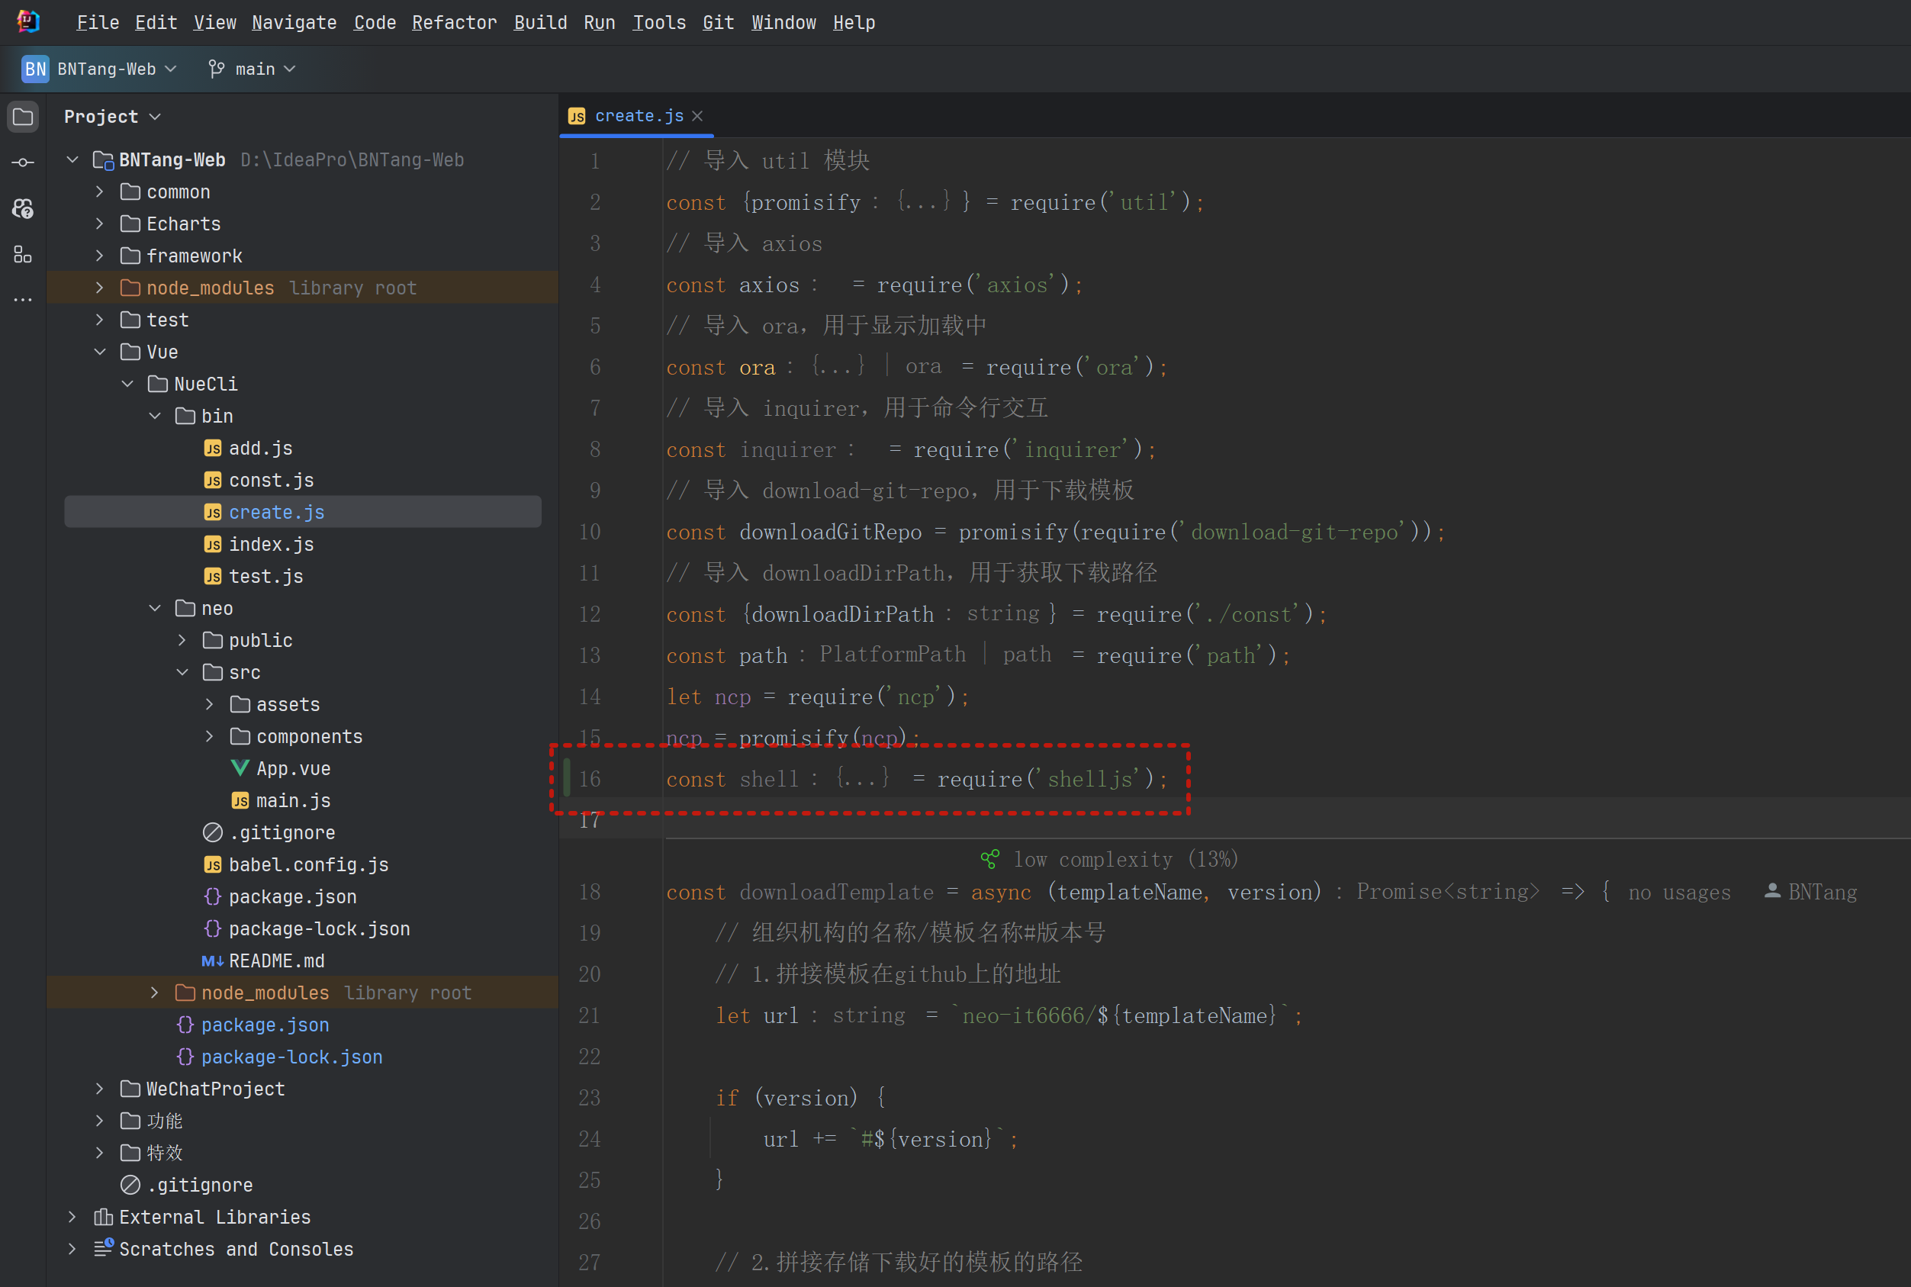The image size is (1911, 1287).
Task: Click the More tool windows ellipsis
Action: point(23,301)
